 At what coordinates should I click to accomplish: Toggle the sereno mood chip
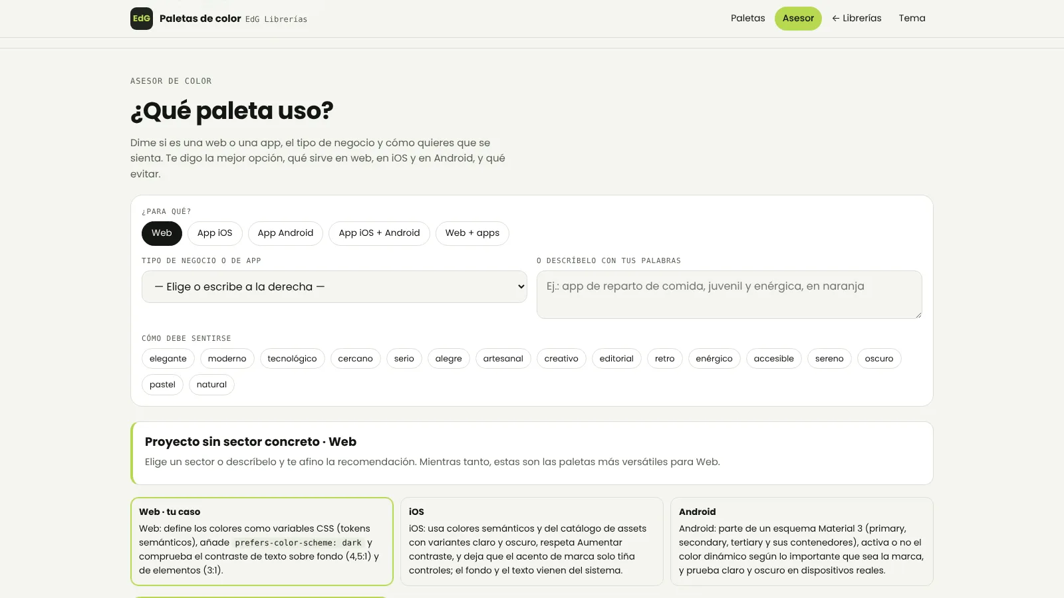829,359
